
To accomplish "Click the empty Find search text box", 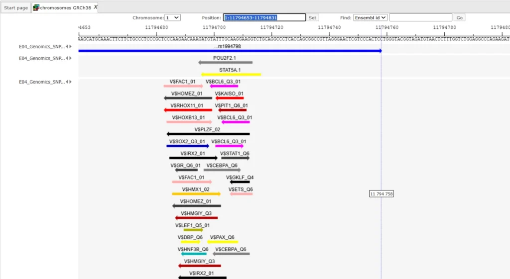I will tap(420, 17).
